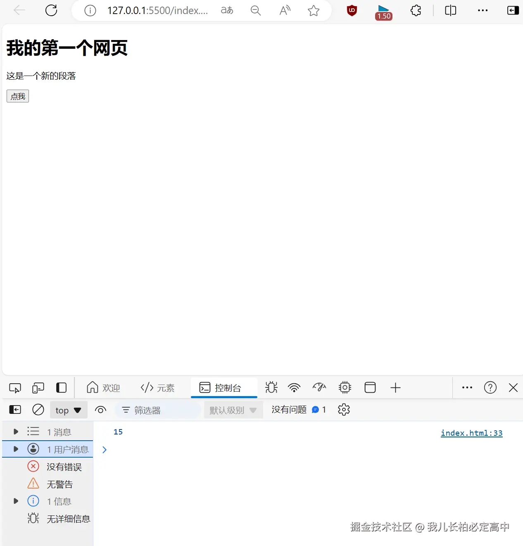
Task: Open DevTools help question mark icon
Action: [490, 387]
